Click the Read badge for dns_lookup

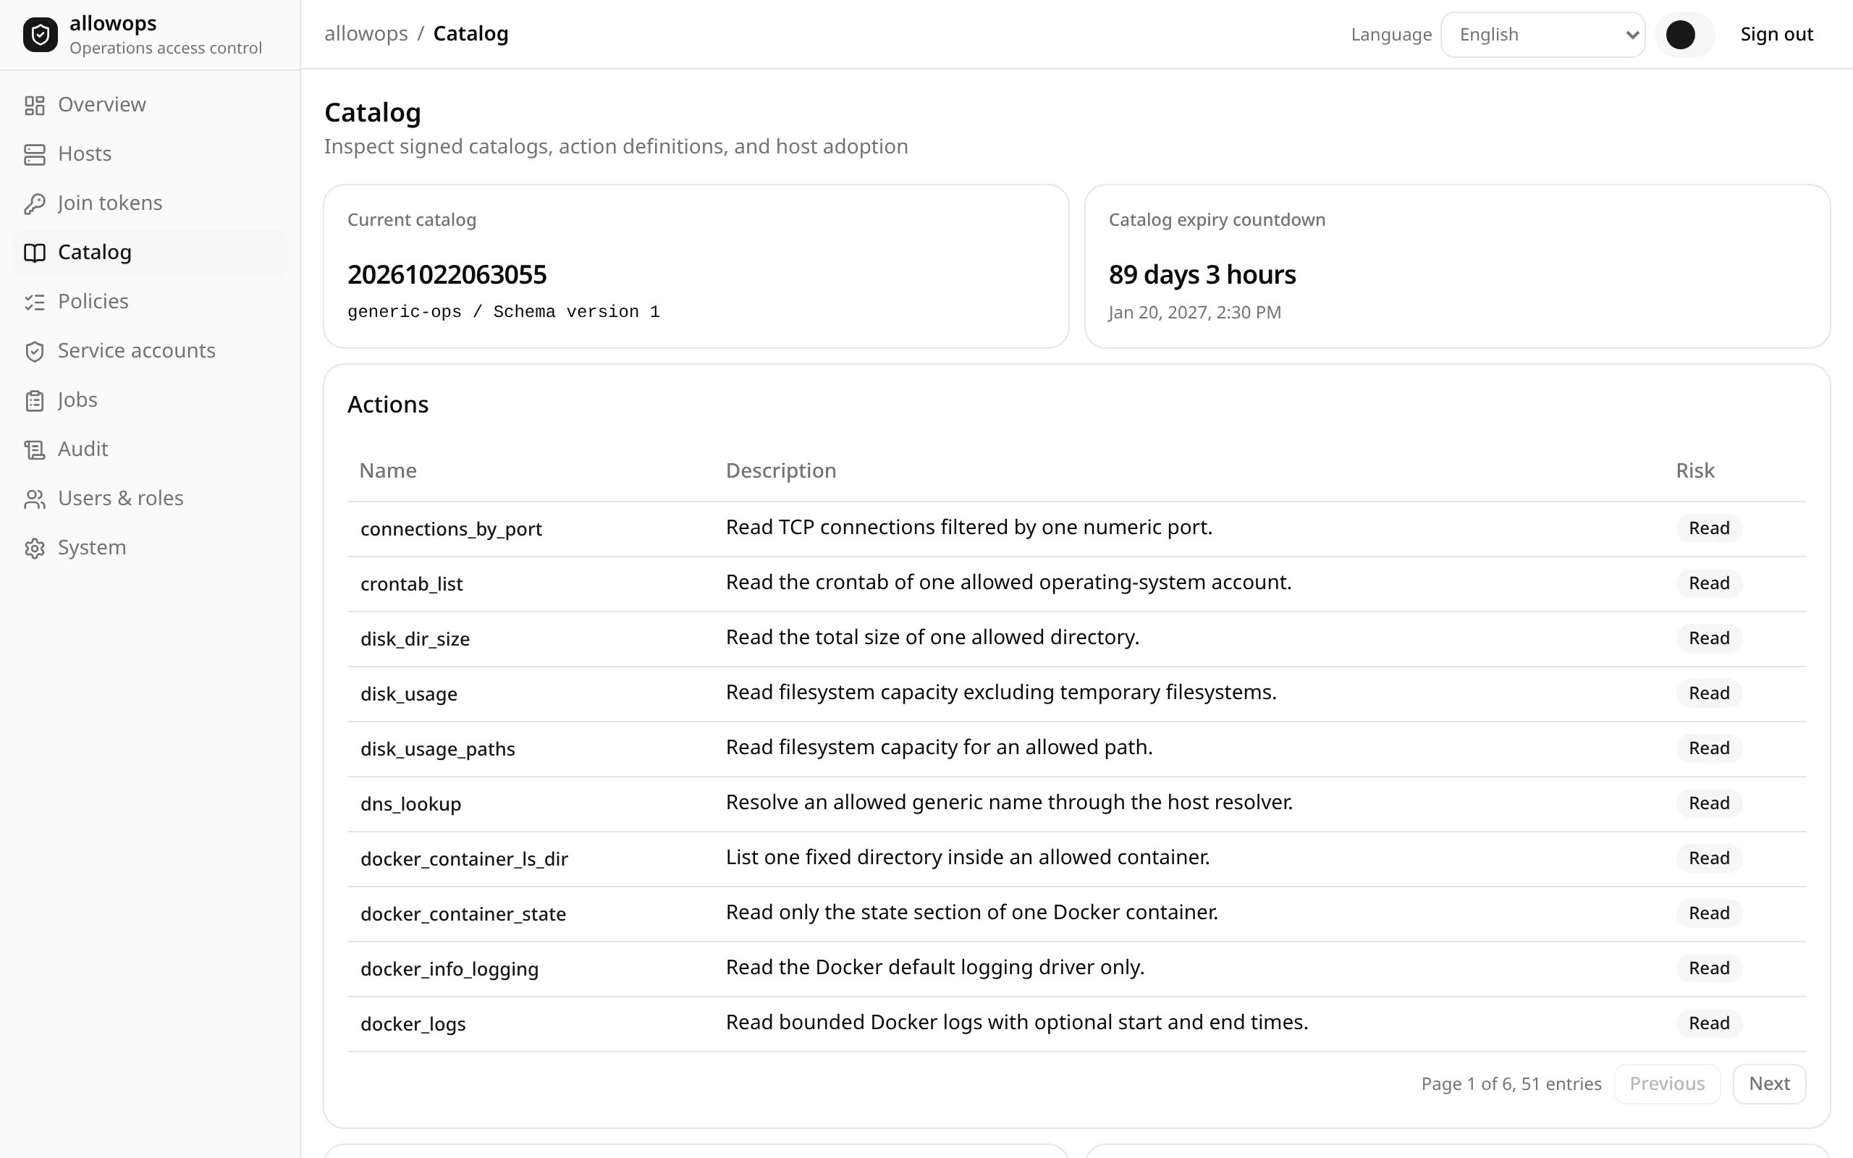1709,803
